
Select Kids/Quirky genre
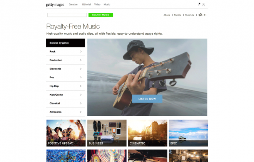coord(65,94)
